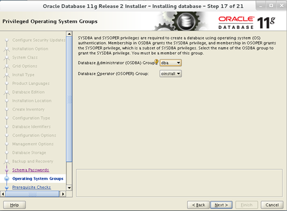Viewport: 287px width, 211px height.
Task: Click the Operating System Groups step marker icon
Action: tap(7, 178)
